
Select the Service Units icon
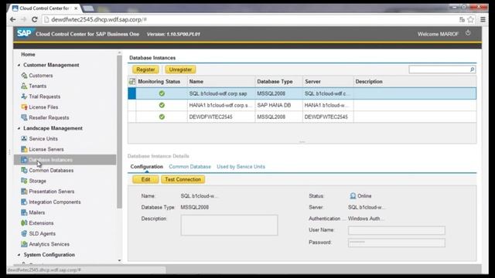tap(24, 139)
